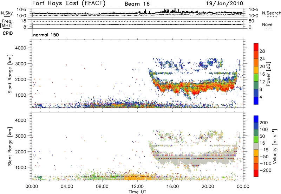
Task: Click the '04:00' time tick label
Action: pos(67,187)
